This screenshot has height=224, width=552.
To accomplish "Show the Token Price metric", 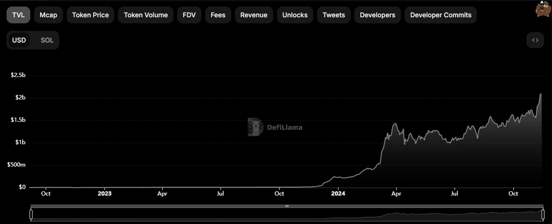I will pyautogui.click(x=90, y=15).
